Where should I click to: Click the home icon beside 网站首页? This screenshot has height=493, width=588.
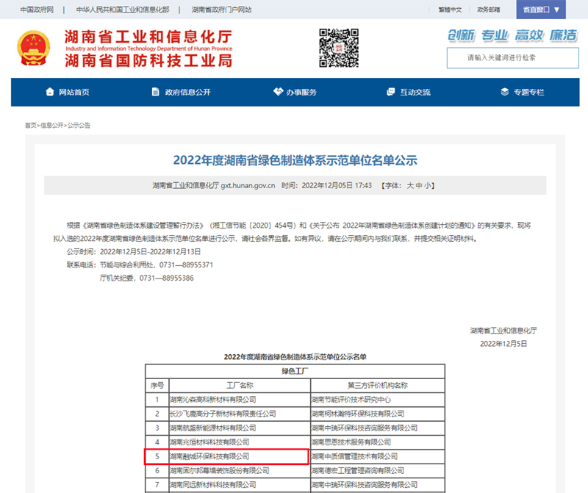pos(50,92)
